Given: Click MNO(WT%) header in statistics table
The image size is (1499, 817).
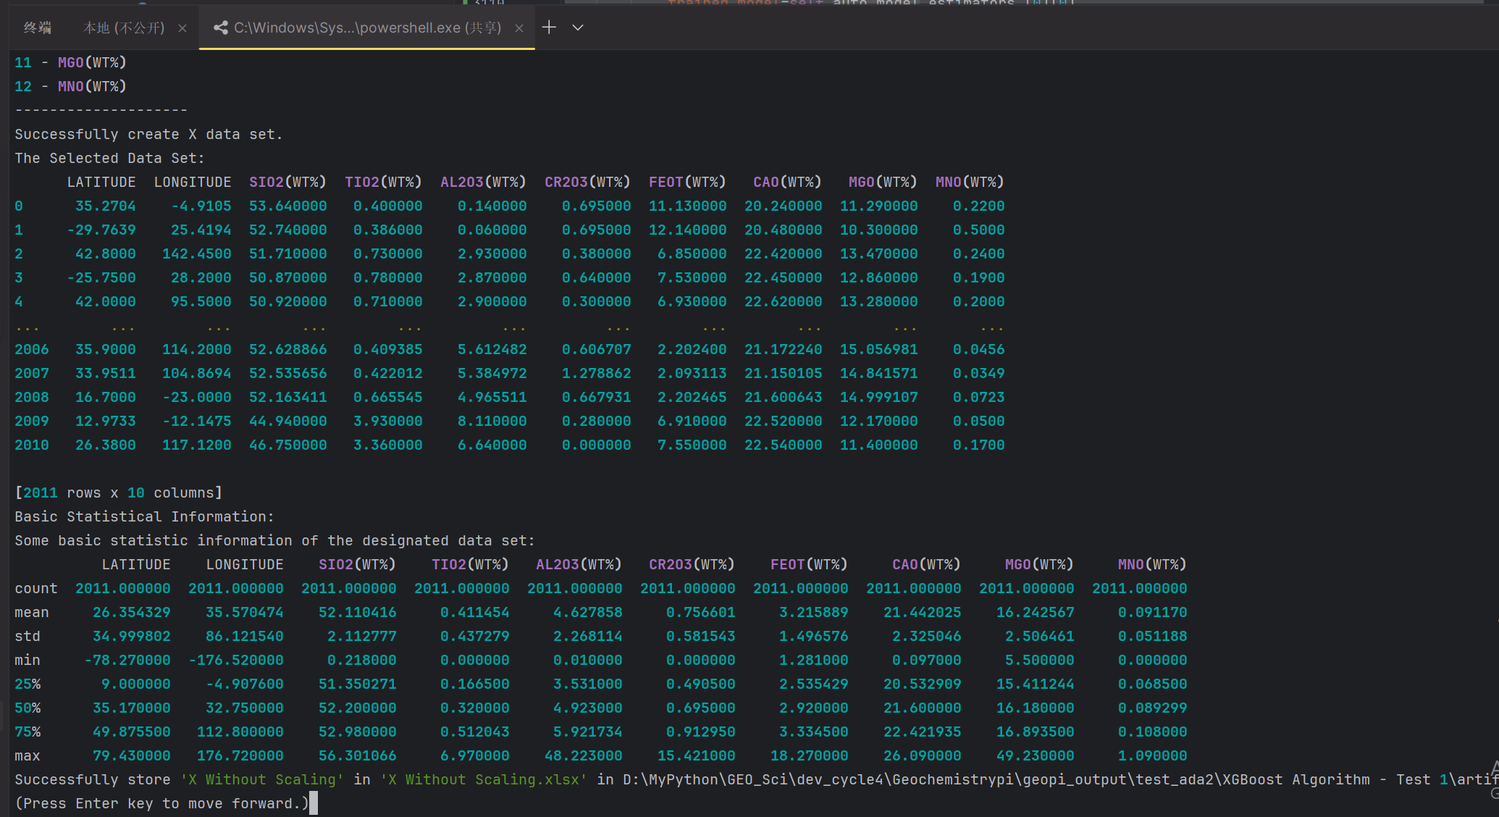Looking at the screenshot, I should pyautogui.click(x=1152, y=564).
